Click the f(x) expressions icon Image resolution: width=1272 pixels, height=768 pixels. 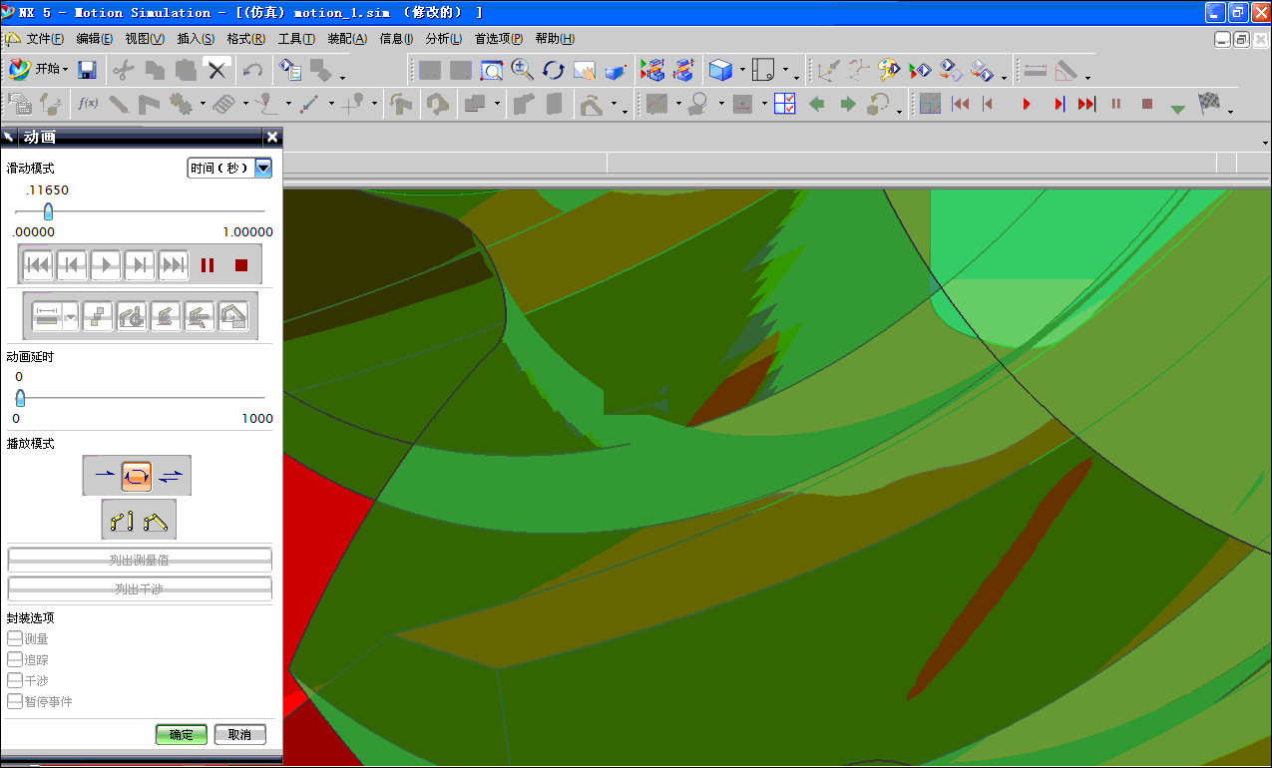coord(88,104)
